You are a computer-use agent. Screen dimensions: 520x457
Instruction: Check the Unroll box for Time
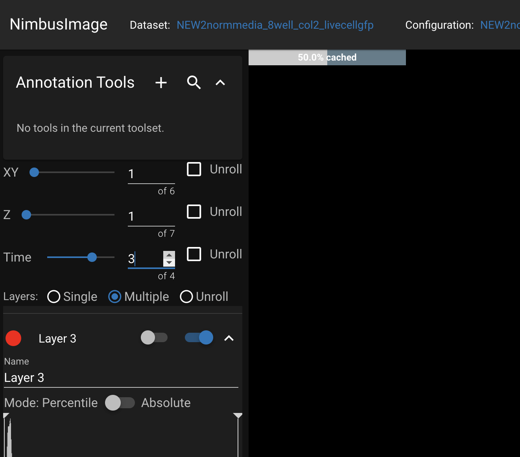click(x=194, y=254)
